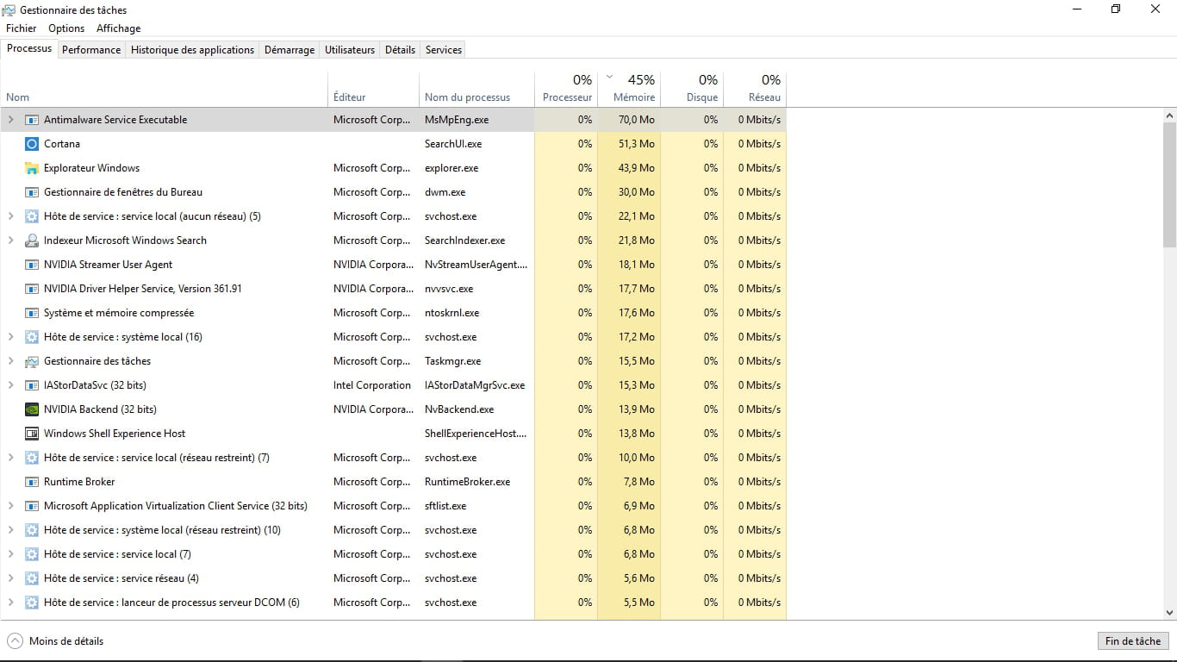Click the 70,0 Mo memory value

pyautogui.click(x=636, y=120)
